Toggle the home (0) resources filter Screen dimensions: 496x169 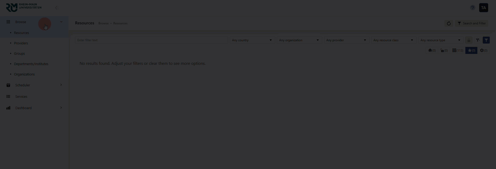click(x=432, y=51)
